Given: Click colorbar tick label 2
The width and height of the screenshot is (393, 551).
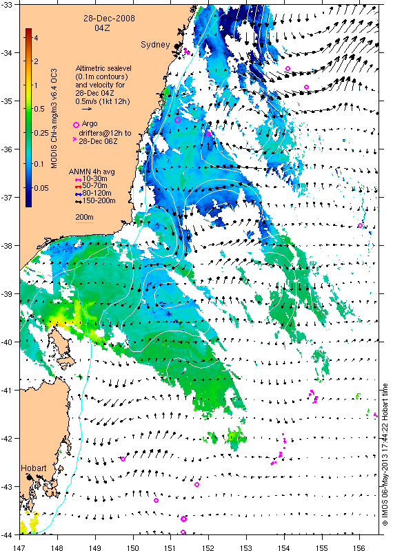Looking at the screenshot, I should point(37,61).
